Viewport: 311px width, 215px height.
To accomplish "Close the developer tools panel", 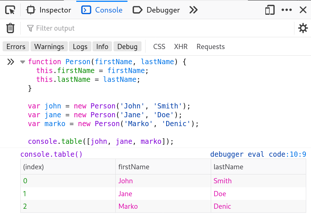I will click(303, 10).
